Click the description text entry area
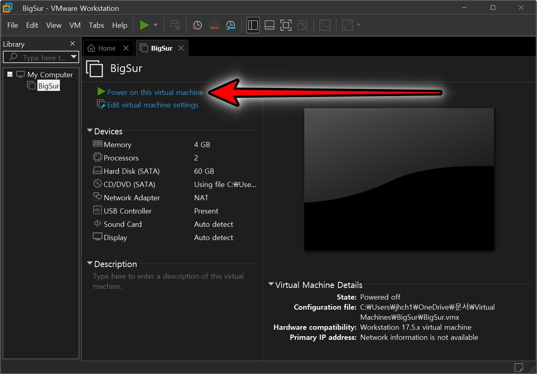 [168, 281]
